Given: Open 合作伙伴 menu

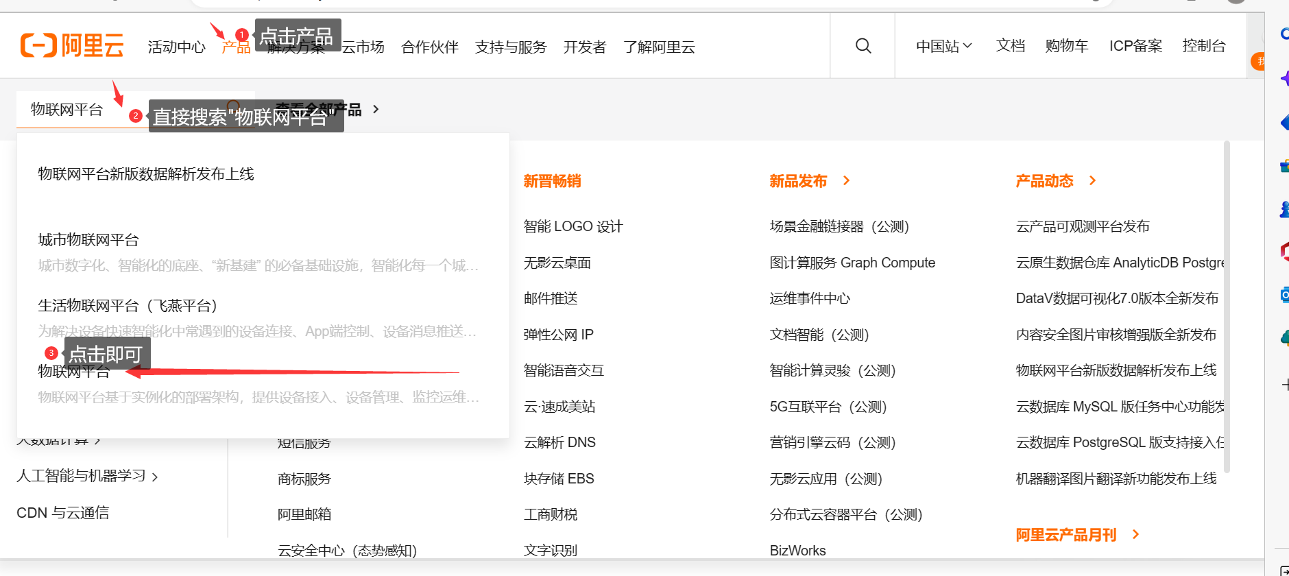Looking at the screenshot, I should [430, 47].
